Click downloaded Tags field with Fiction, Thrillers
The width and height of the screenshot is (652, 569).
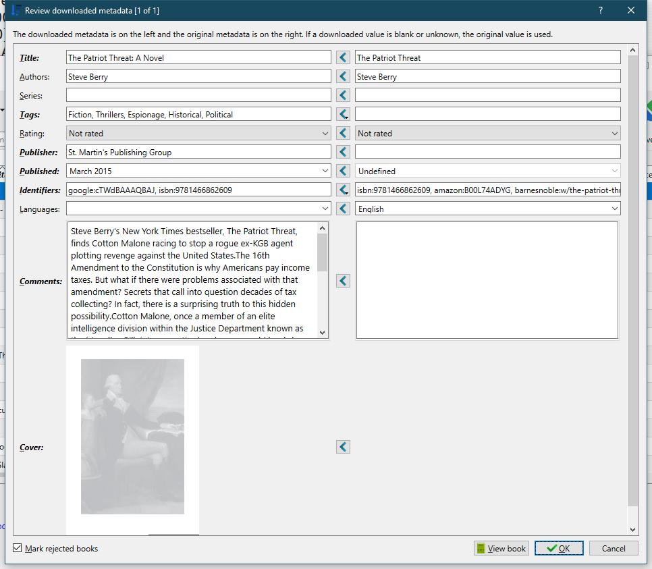coord(198,114)
